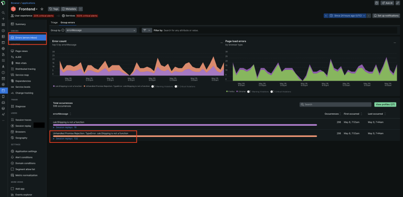Viewport: 403px width, 197px height.
Task: Open Web vitals in the sidebar
Action: tap(21, 63)
